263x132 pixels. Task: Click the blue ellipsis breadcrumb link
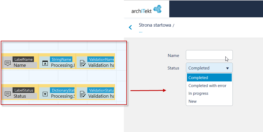click(140, 32)
